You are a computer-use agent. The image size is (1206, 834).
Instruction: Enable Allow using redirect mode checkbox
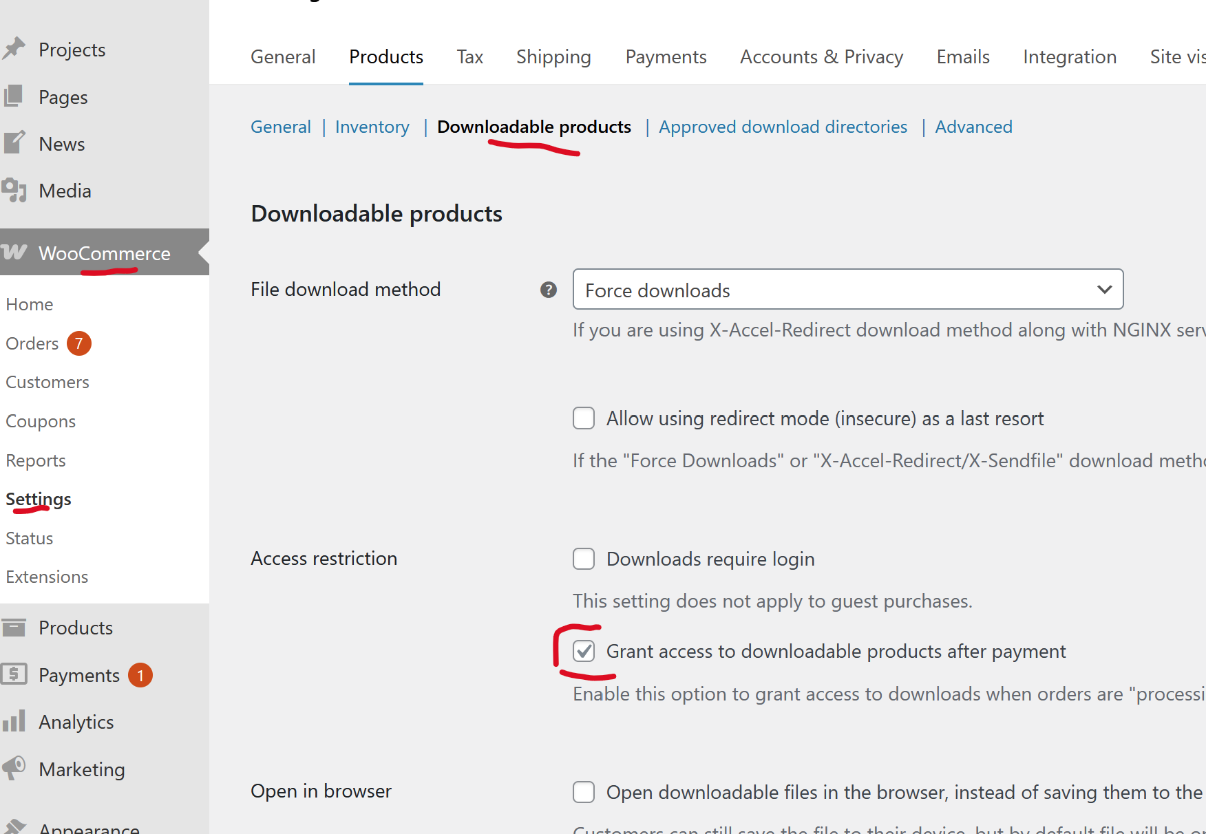coord(584,418)
